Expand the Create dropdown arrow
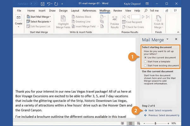This screenshot has height=126, width=190. point(18,27)
